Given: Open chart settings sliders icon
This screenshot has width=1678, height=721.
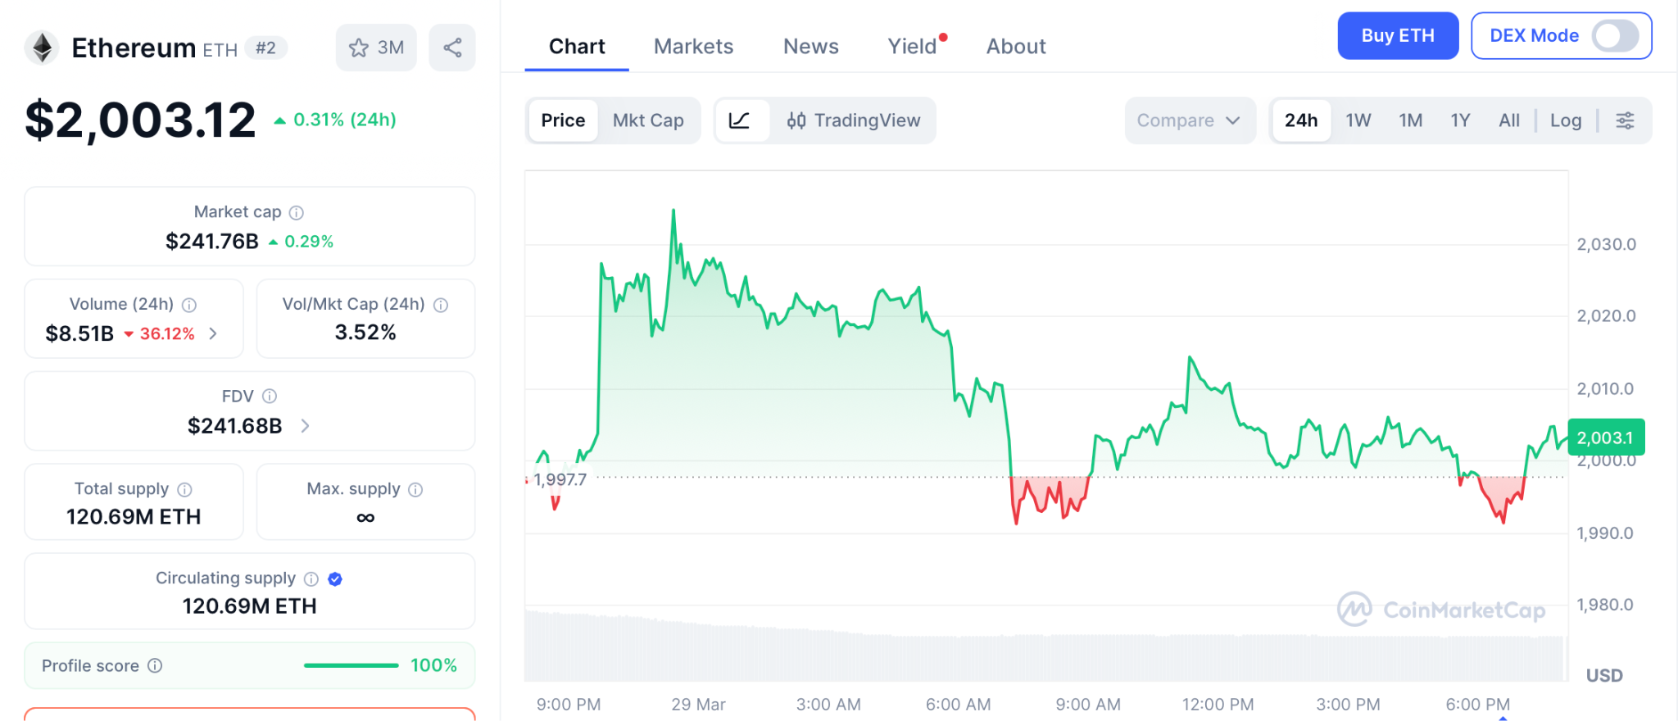Looking at the screenshot, I should 1625,120.
